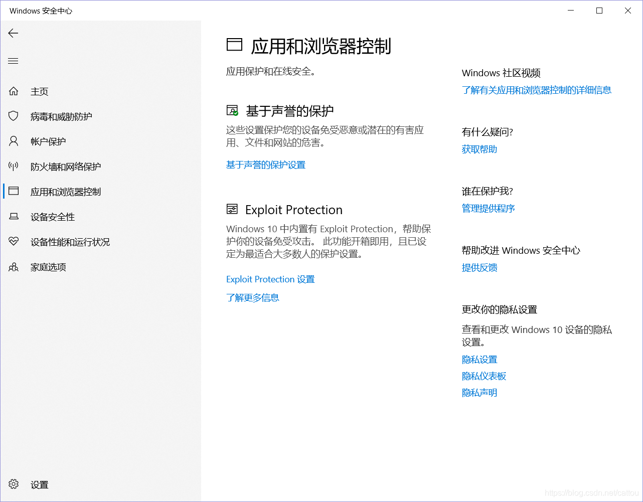This screenshot has width=643, height=502.
Task: Open Exploit Protection 设置 link
Action: [270, 279]
